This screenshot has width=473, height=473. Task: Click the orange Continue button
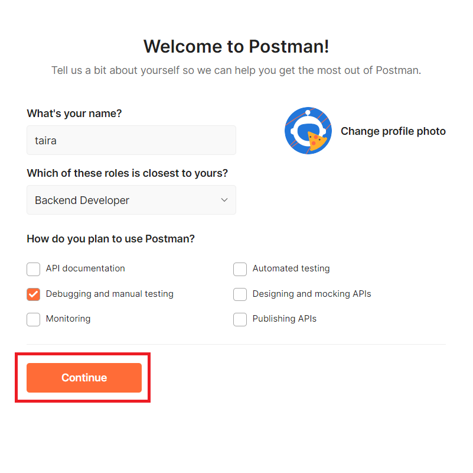pos(84,378)
